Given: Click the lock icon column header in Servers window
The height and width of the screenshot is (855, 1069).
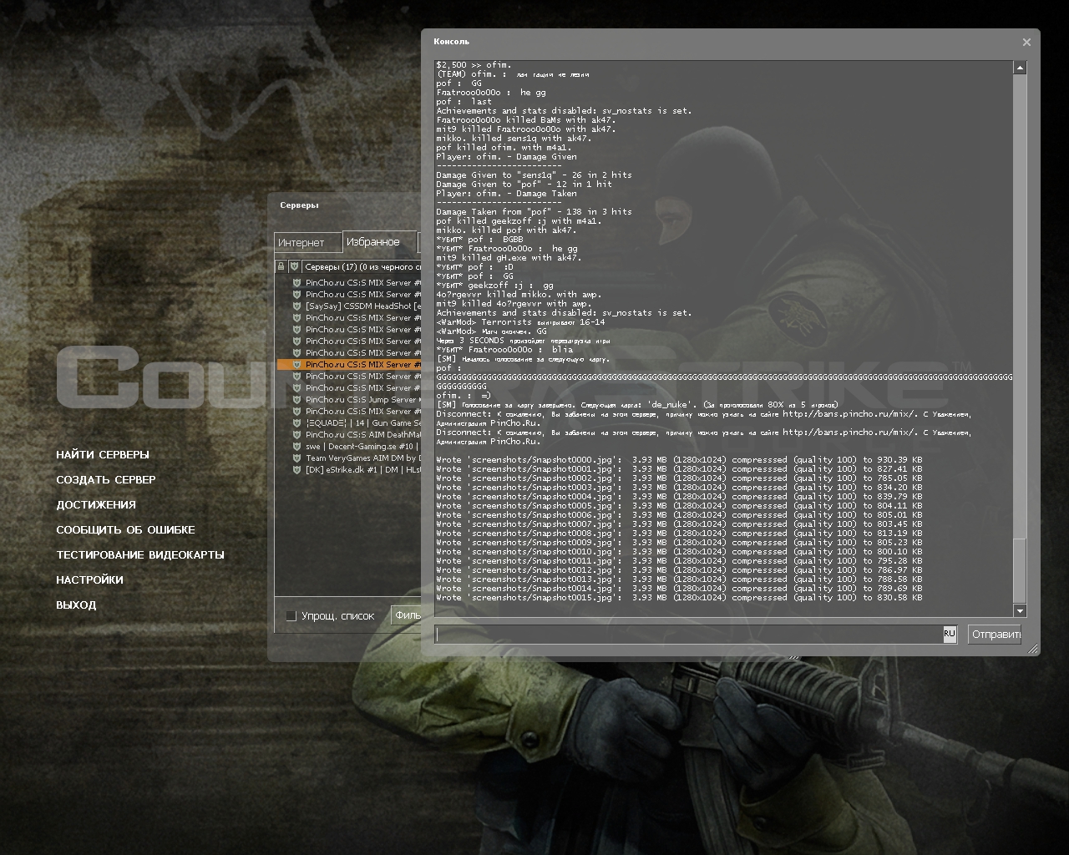Looking at the screenshot, I should pyautogui.click(x=281, y=266).
